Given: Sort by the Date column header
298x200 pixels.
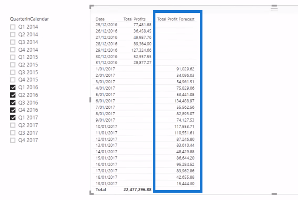Looking at the screenshot, I should [x=100, y=19].
